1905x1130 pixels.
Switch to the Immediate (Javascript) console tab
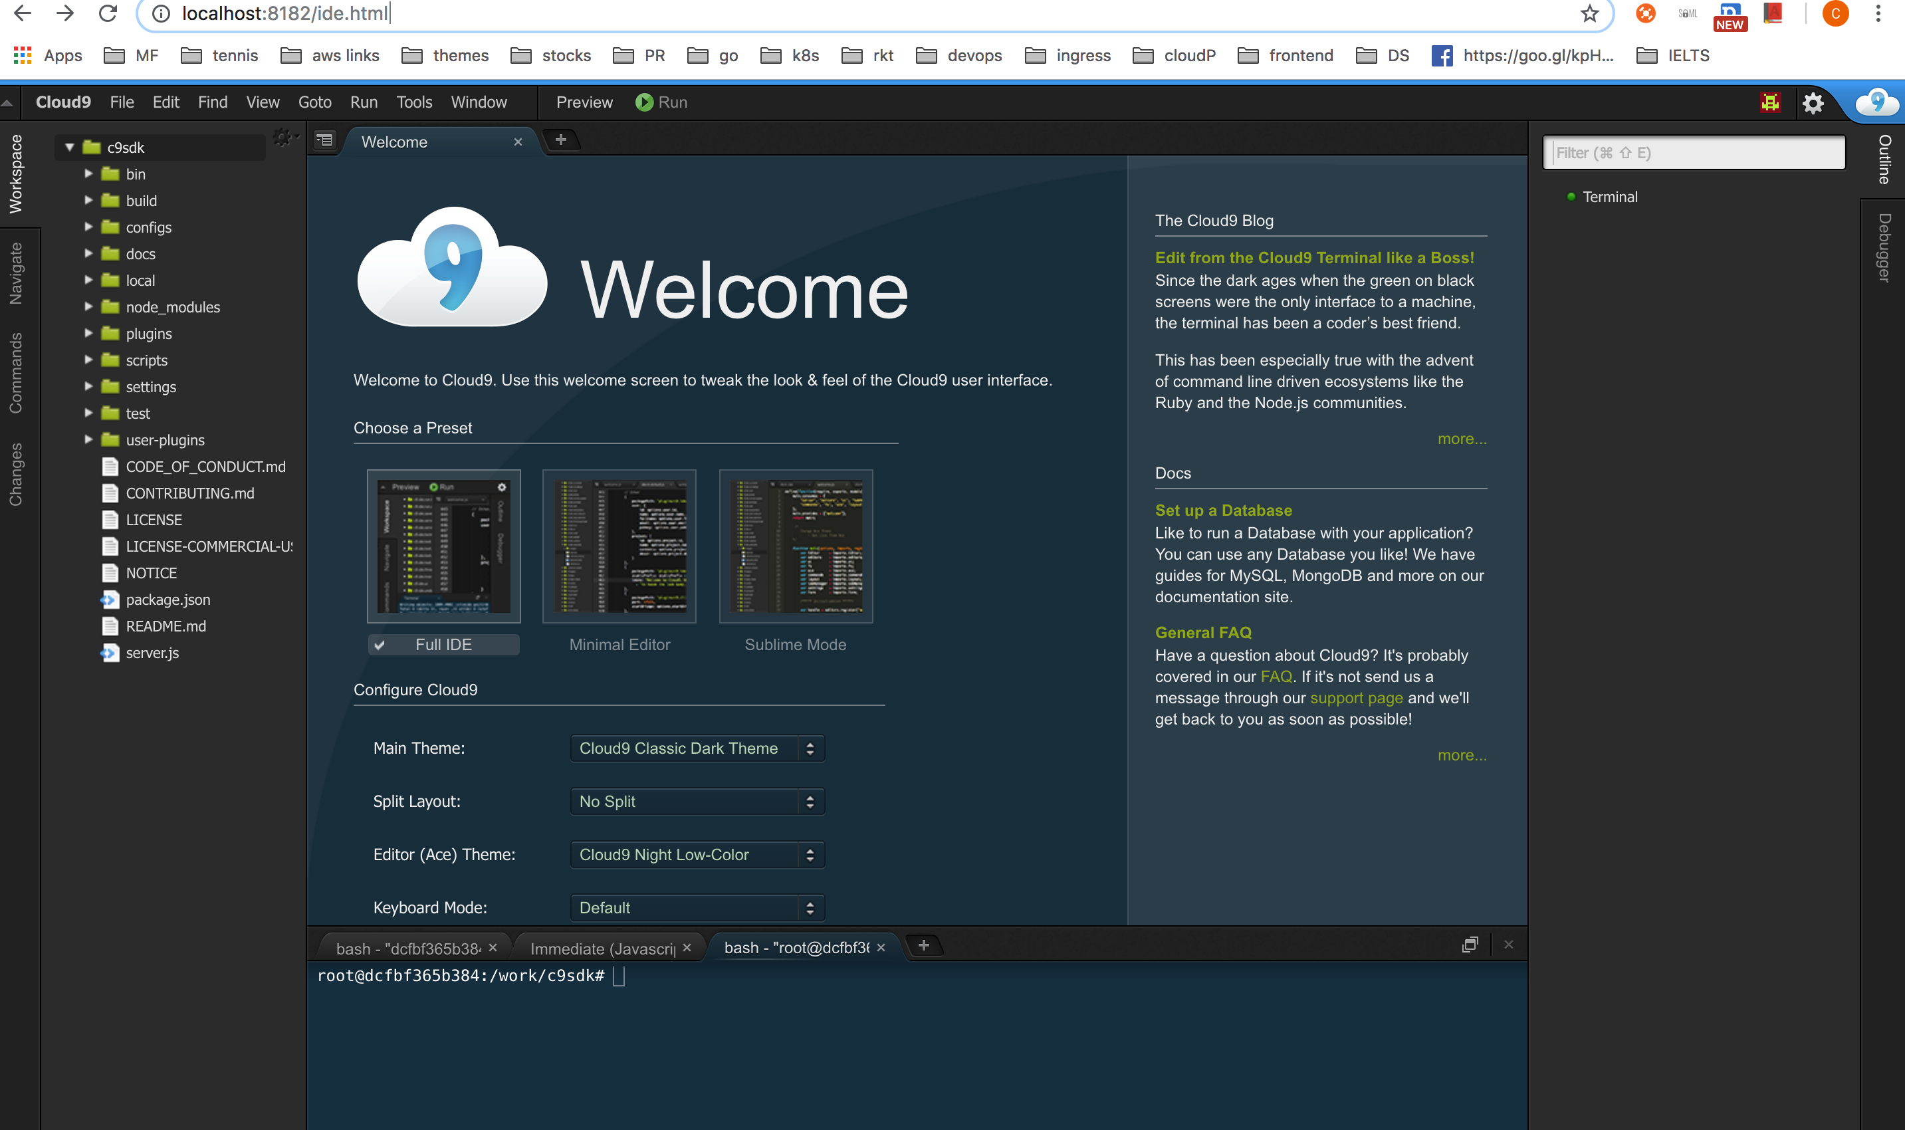coord(602,949)
